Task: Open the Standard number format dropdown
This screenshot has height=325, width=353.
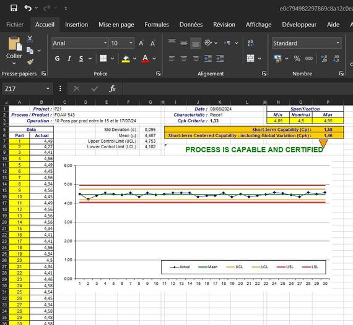Action: pyautogui.click(x=338, y=43)
